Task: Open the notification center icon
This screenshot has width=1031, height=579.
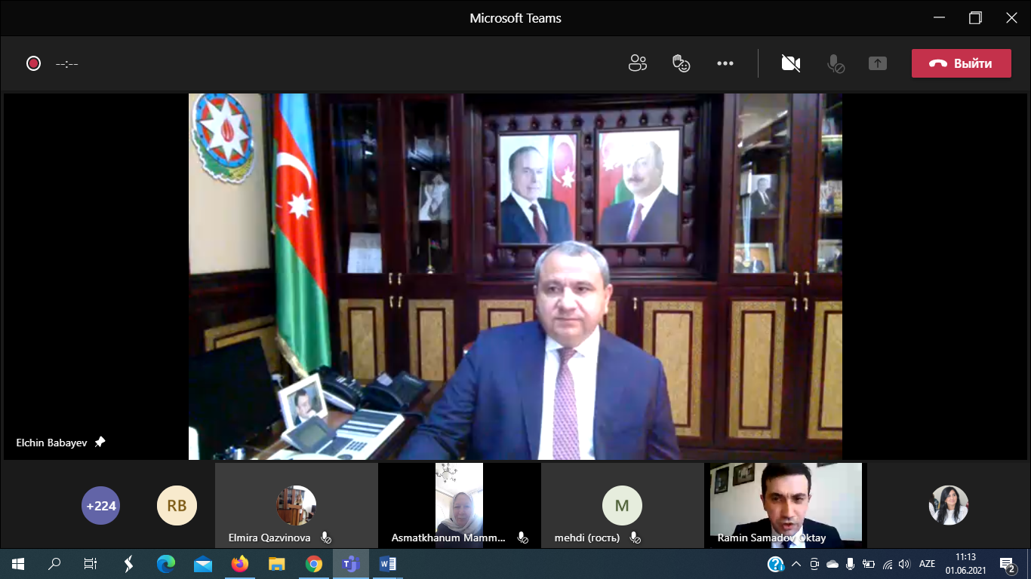Action: [x=1008, y=564]
